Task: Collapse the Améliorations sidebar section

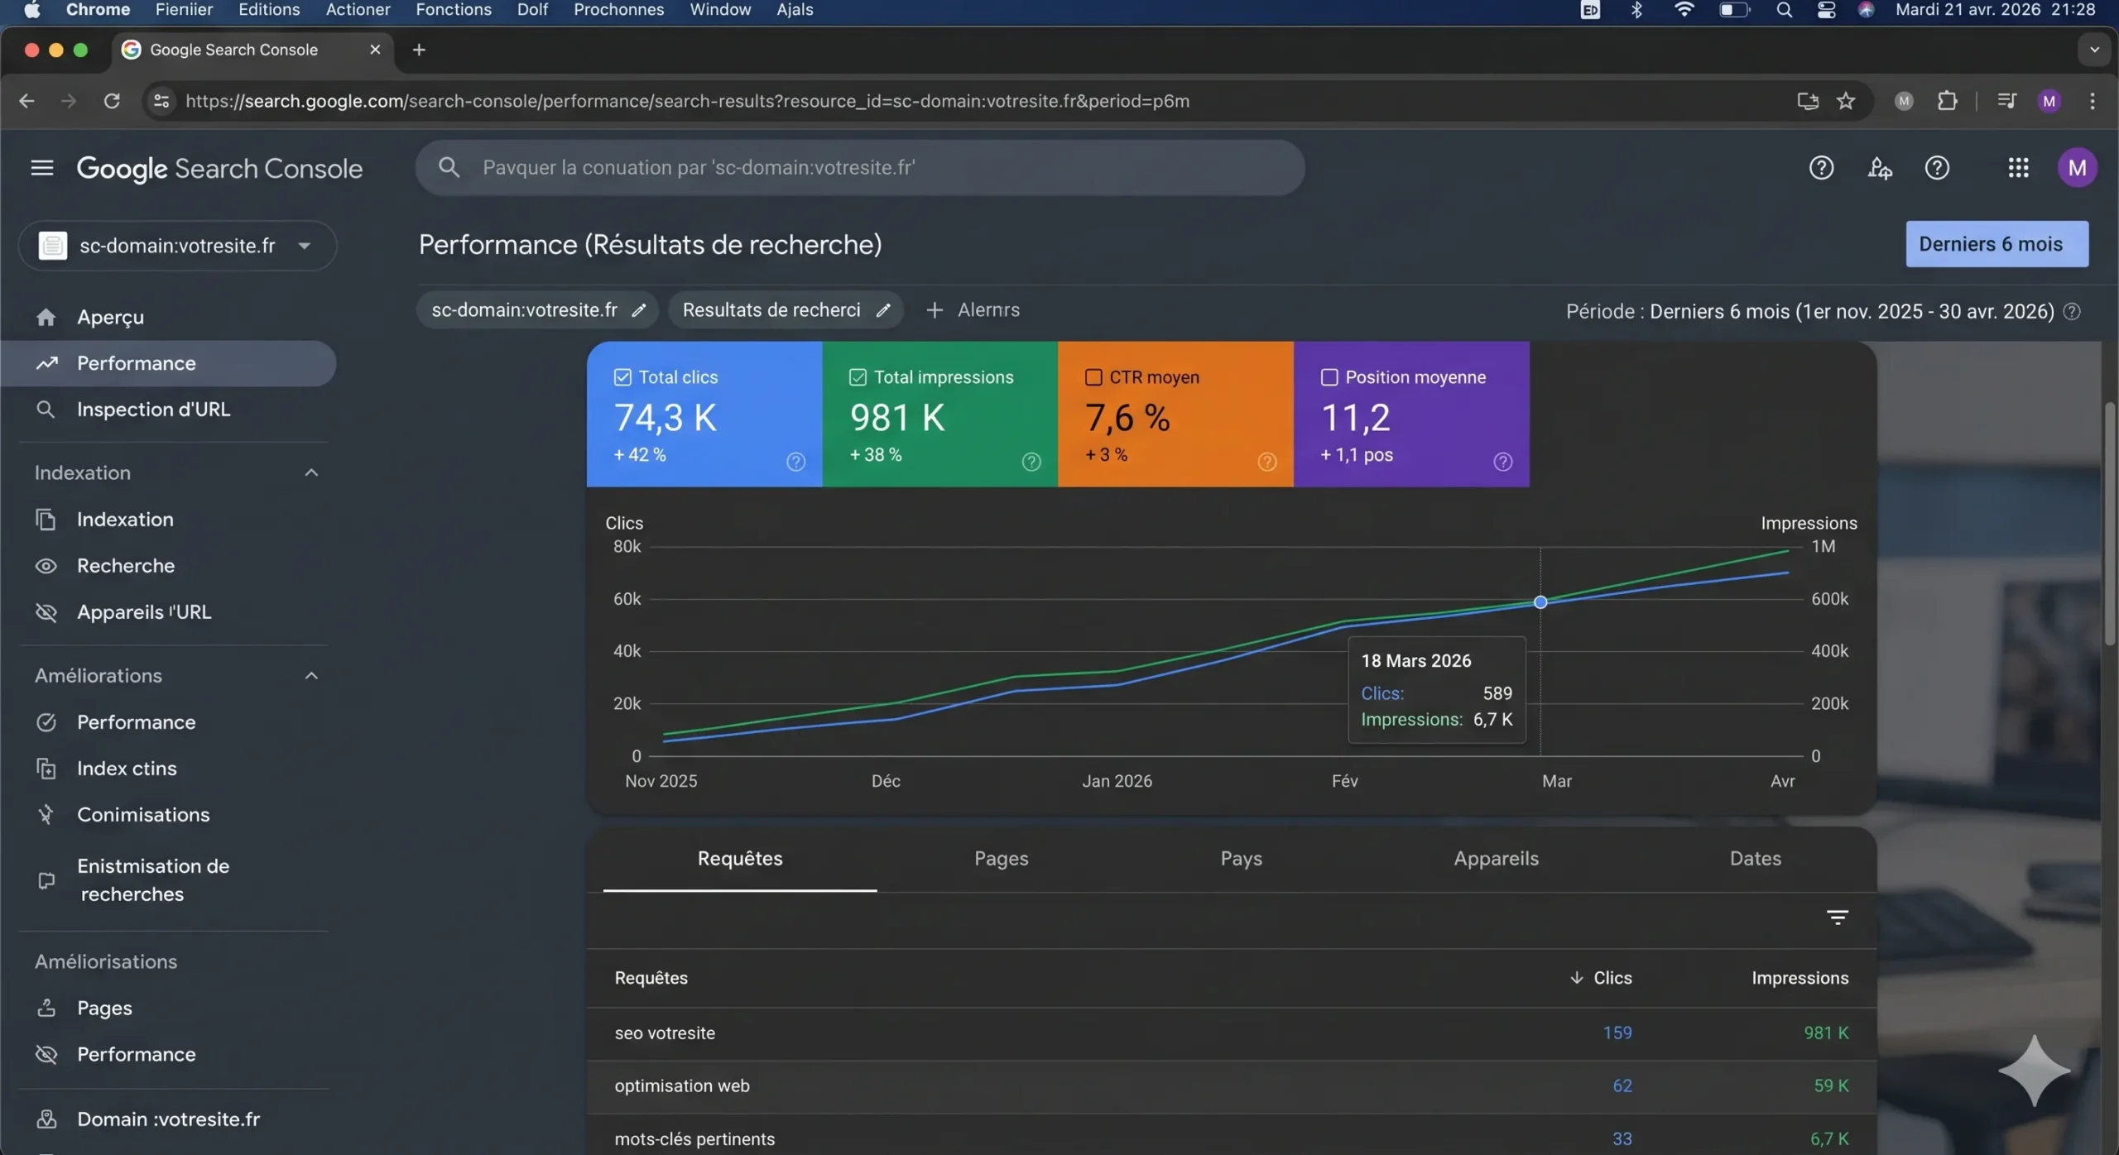Action: click(x=310, y=675)
